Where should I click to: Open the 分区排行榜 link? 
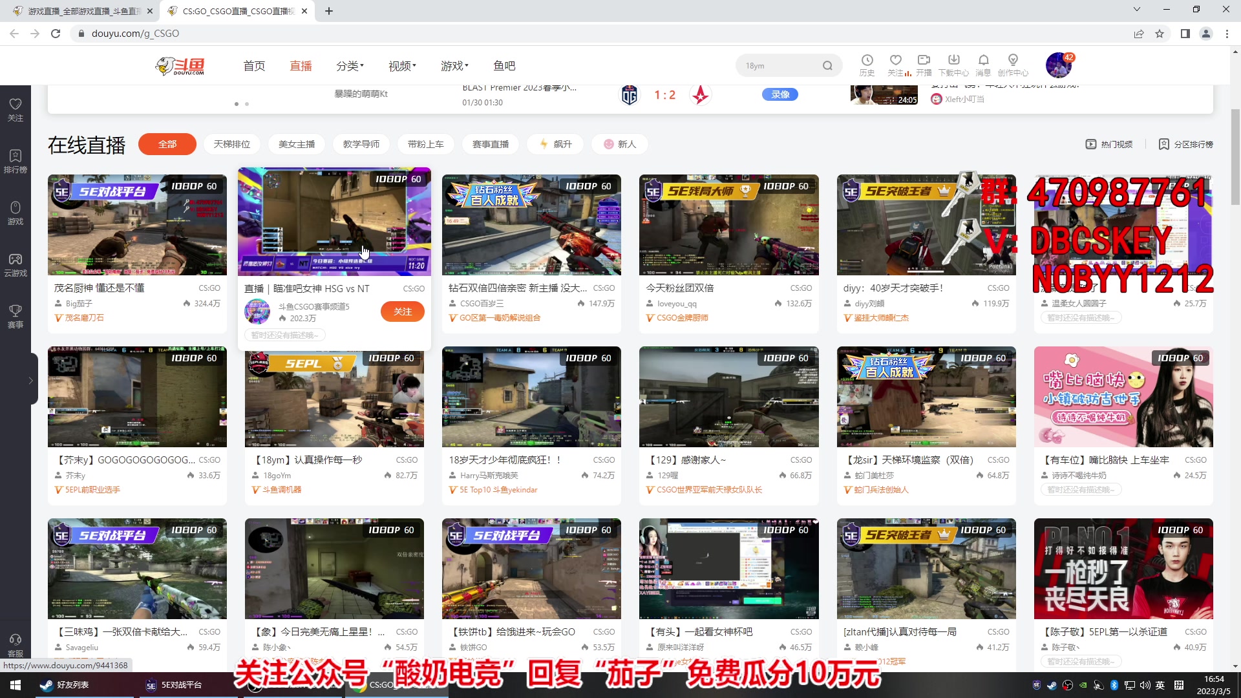(x=1185, y=144)
